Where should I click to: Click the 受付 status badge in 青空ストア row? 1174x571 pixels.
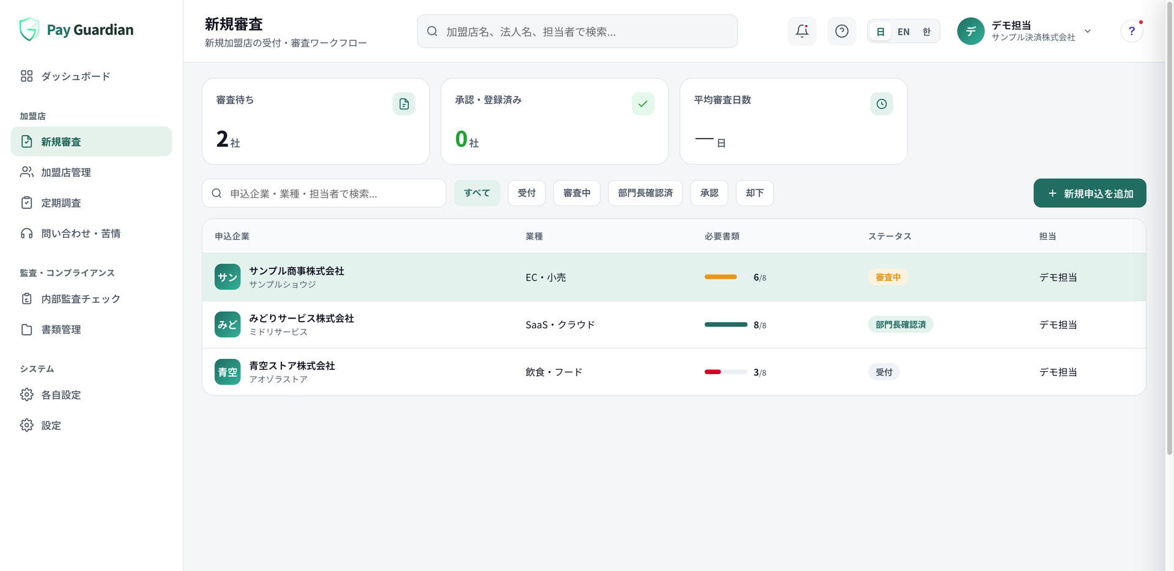point(884,372)
